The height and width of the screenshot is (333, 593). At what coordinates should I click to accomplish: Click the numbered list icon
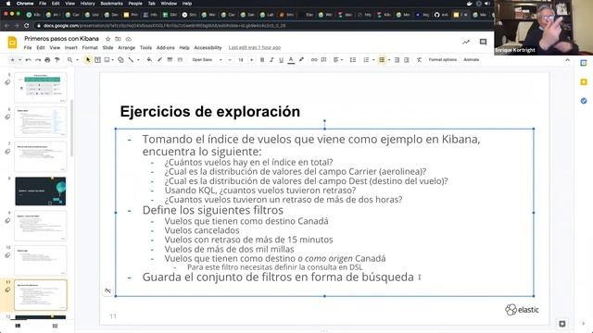(x=366, y=59)
